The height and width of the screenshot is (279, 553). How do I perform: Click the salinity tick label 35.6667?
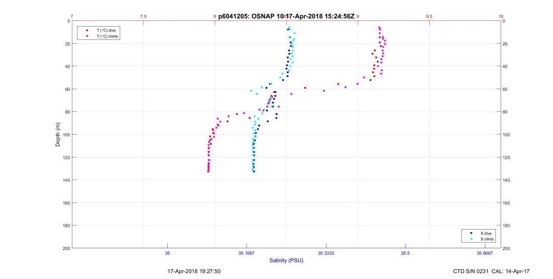point(484,253)
